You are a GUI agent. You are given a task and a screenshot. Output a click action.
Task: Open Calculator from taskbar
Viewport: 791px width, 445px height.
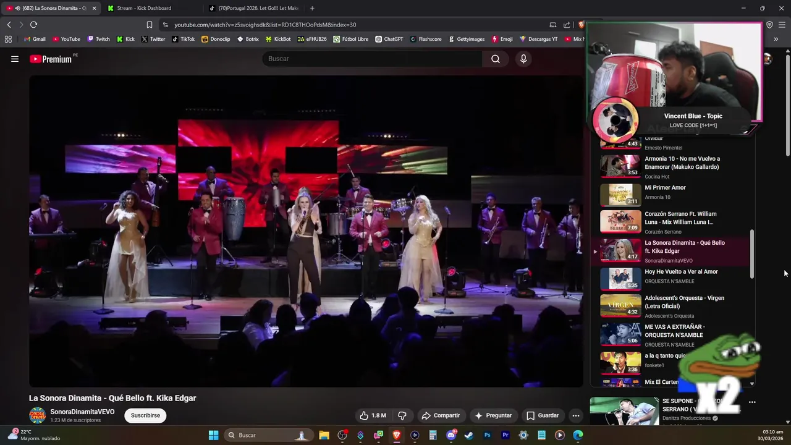[433, 435]
